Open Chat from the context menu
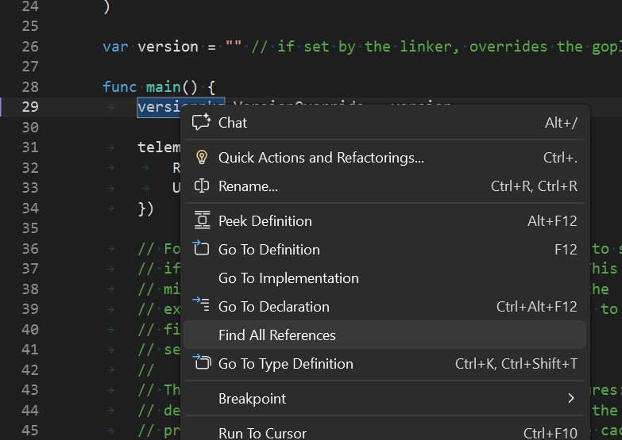Image resolution: width=622 pixels, height=440 pixels. pyautogui.click(x=384, y=123)
